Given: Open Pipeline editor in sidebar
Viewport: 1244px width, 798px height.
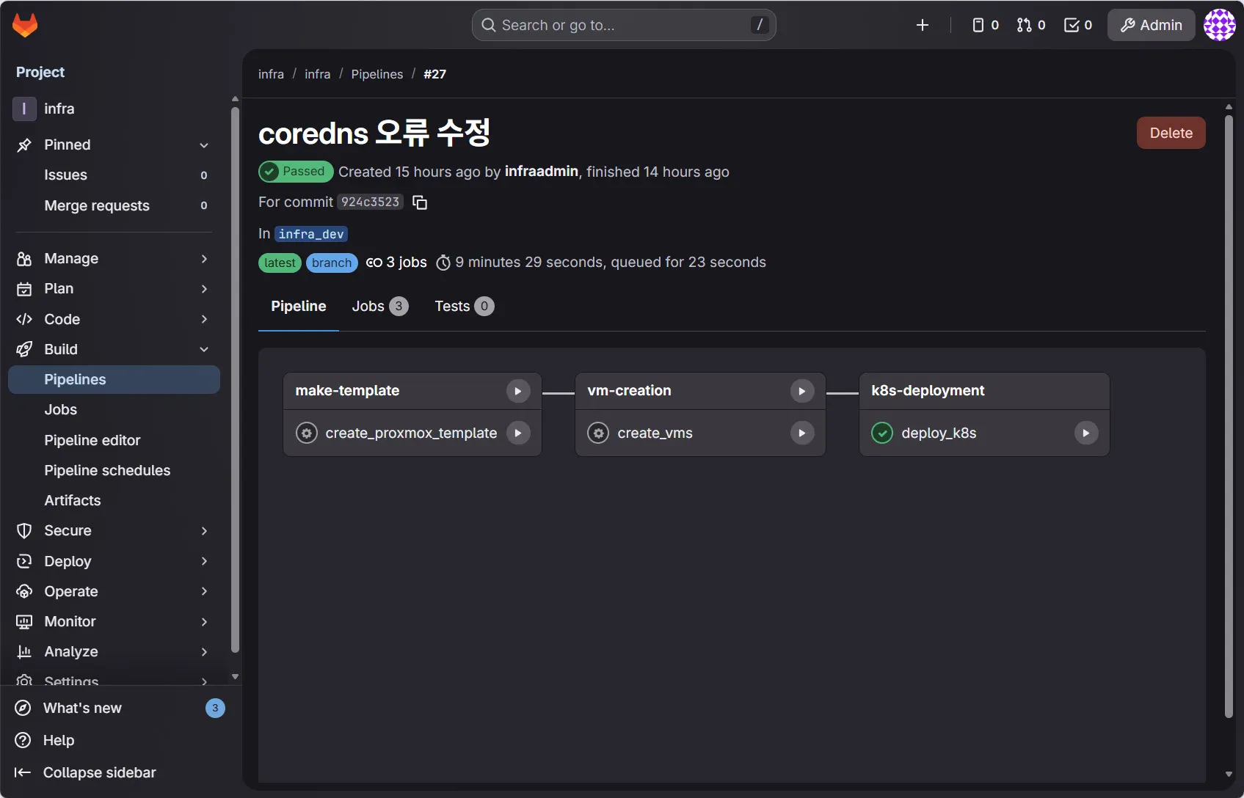Looking at the screenshot, I should [x=114, y=440].
